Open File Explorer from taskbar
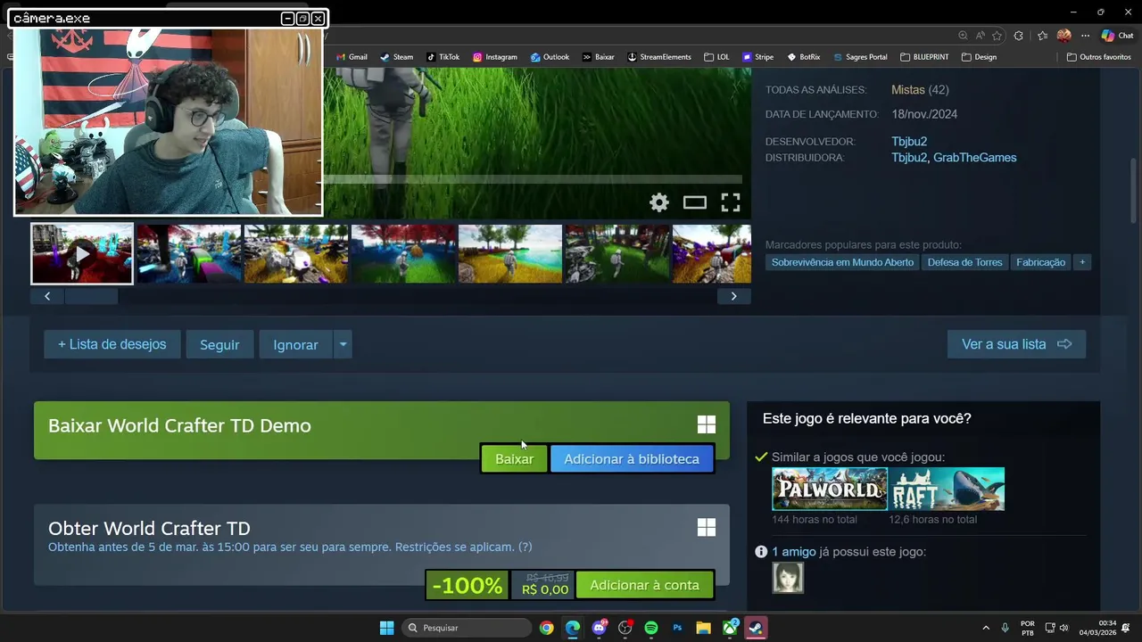1142x642 pixels. [x=703, y=628]
